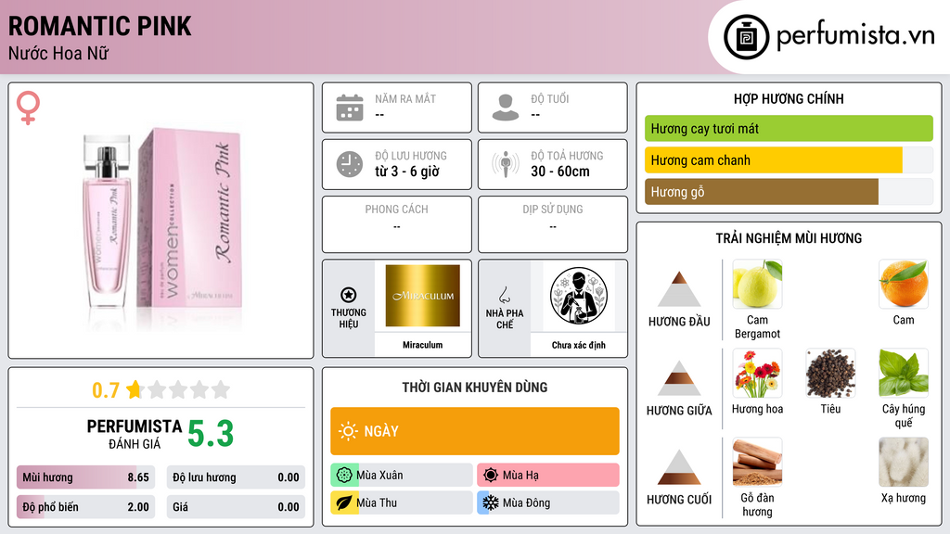Click the perfumista.vn site name
The height and width of the screenshot is (534, 950).
tap(855, 36)
